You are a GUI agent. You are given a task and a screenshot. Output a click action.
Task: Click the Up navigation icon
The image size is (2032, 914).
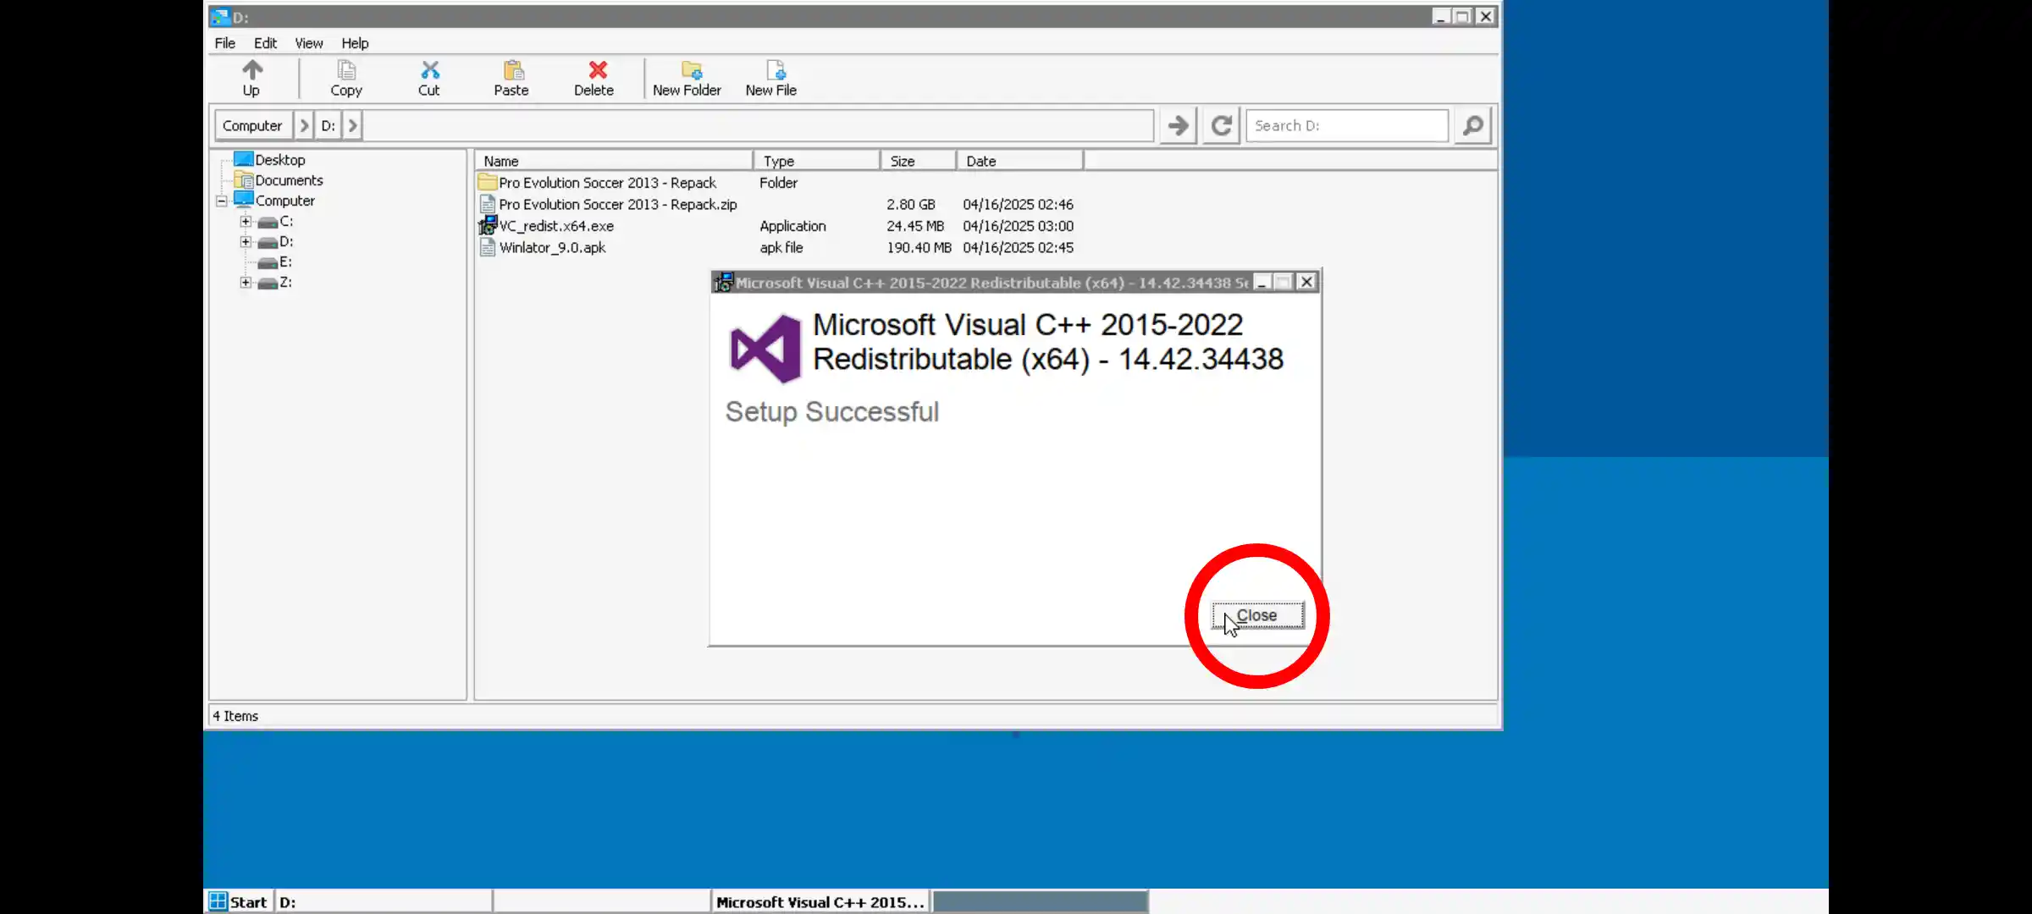pos(251,78)
